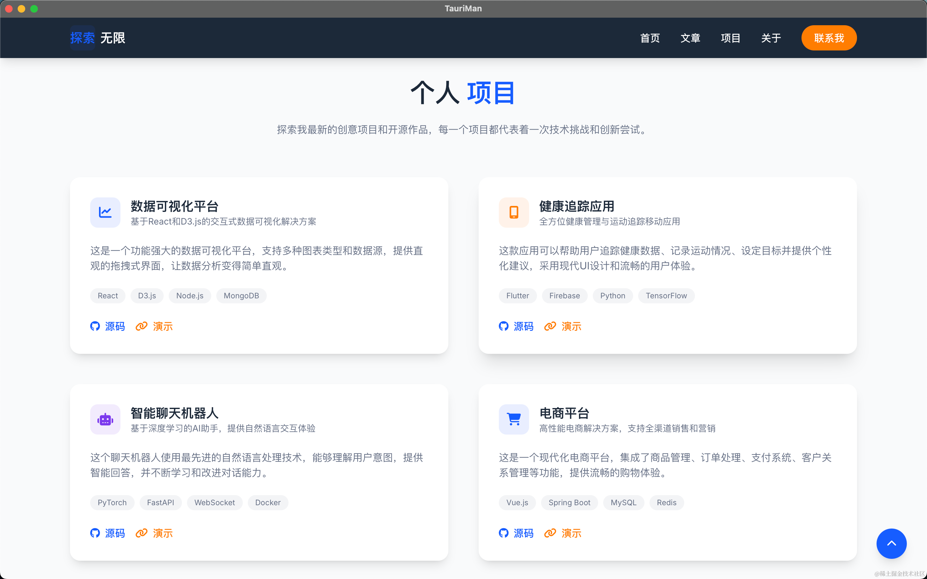Image resolution: width=927 pixels, height=579 pixels.
Task: Click the 探索 无限 site logo
Action: [x=98, y=38]
